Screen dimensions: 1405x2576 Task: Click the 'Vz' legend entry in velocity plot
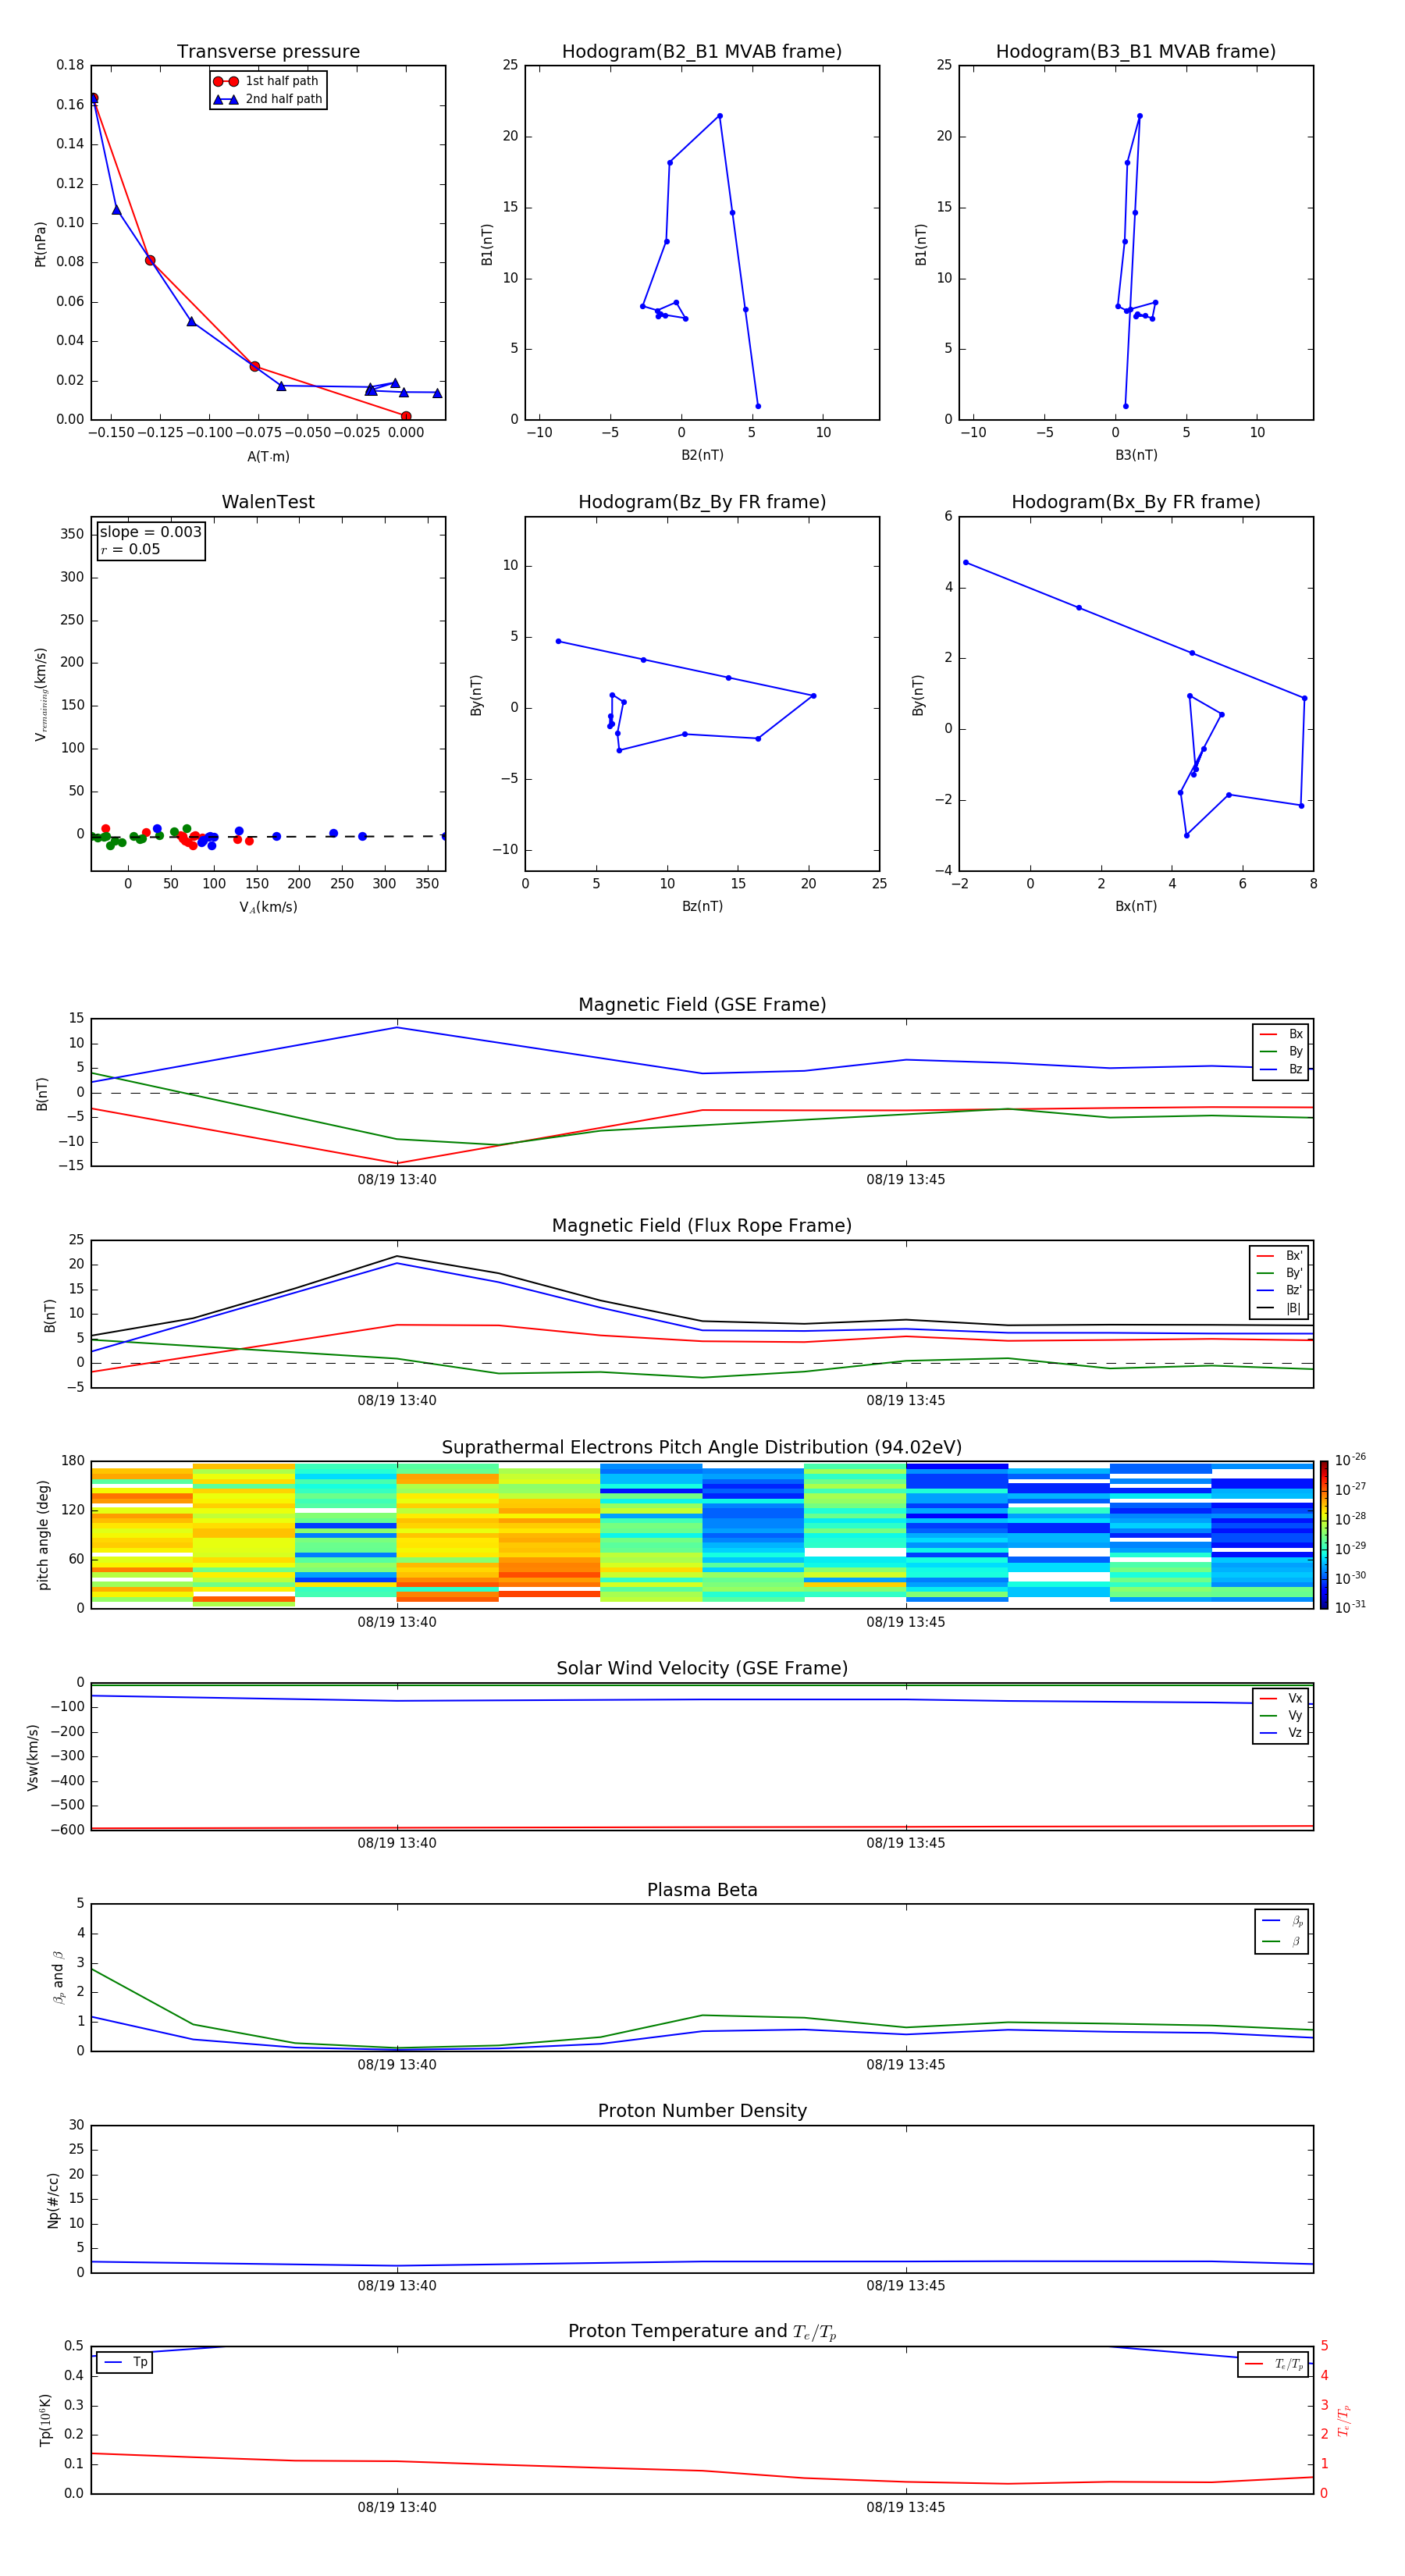click(1281, 1733)
